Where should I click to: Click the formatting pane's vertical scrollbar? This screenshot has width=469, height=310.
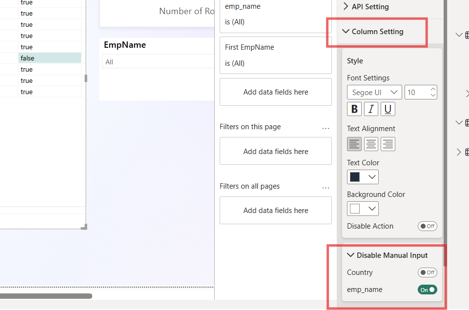445,133
